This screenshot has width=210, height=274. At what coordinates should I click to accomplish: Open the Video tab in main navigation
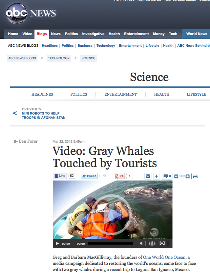pos(27,34)
